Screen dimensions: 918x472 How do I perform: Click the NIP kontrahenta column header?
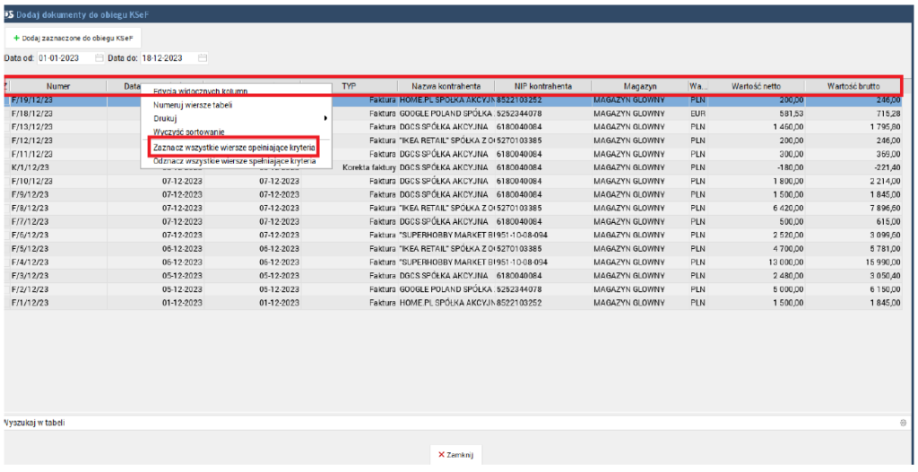544,87
